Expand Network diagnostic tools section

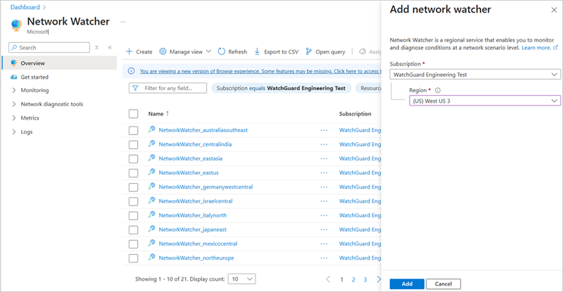(x=14, y=104)
